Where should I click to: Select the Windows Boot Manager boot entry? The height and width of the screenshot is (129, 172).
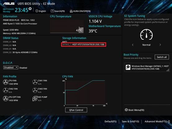click(147, 67)
